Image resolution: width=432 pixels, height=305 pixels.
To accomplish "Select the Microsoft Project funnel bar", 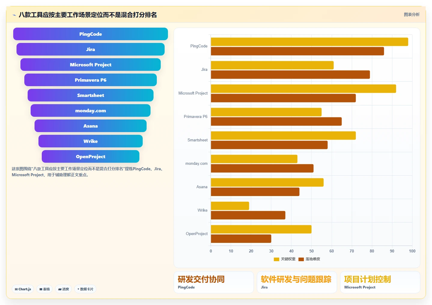I will (x=90, y=65).
